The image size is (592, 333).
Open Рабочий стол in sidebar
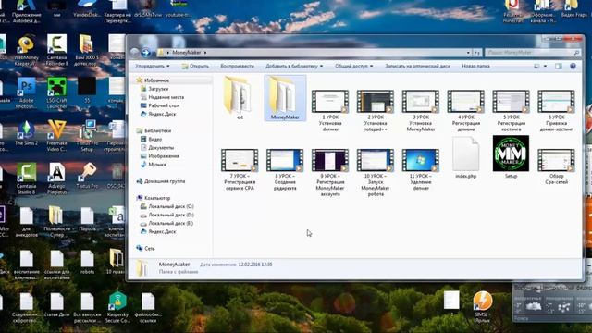[164, 105]
